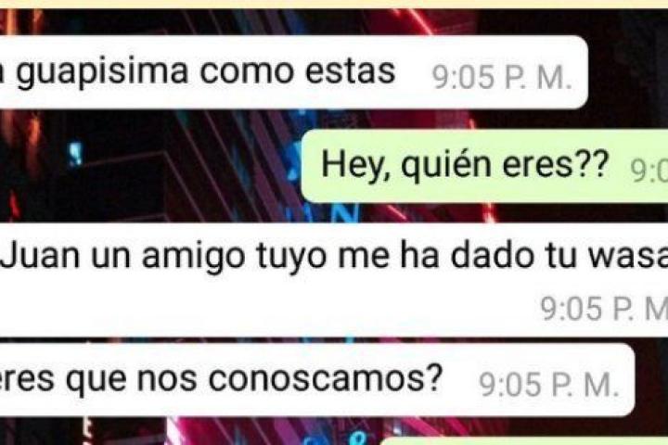The height and width of the screenshot is (445, 668).
Task: Click the partial green bubble at the bottom edge
Action: (x=523, y=440)
